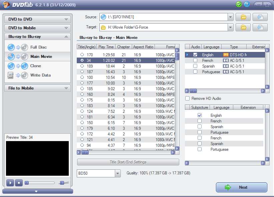Viewport: 274px width, 197px height.
Task: Click the folder icon in Target field
Action: point(103,27)
